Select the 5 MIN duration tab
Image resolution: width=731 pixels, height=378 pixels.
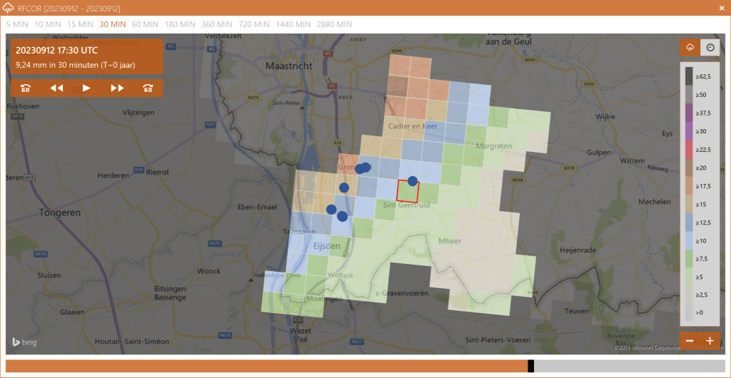tap(19, 24)
